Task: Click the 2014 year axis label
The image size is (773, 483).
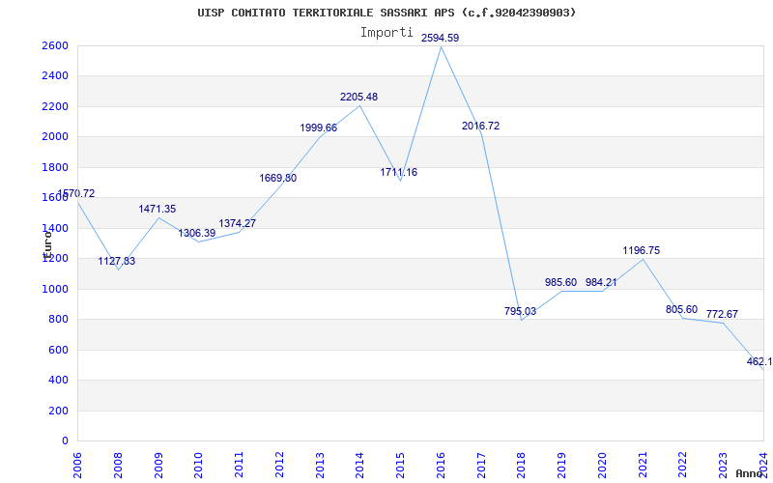Action: (360, 465)
